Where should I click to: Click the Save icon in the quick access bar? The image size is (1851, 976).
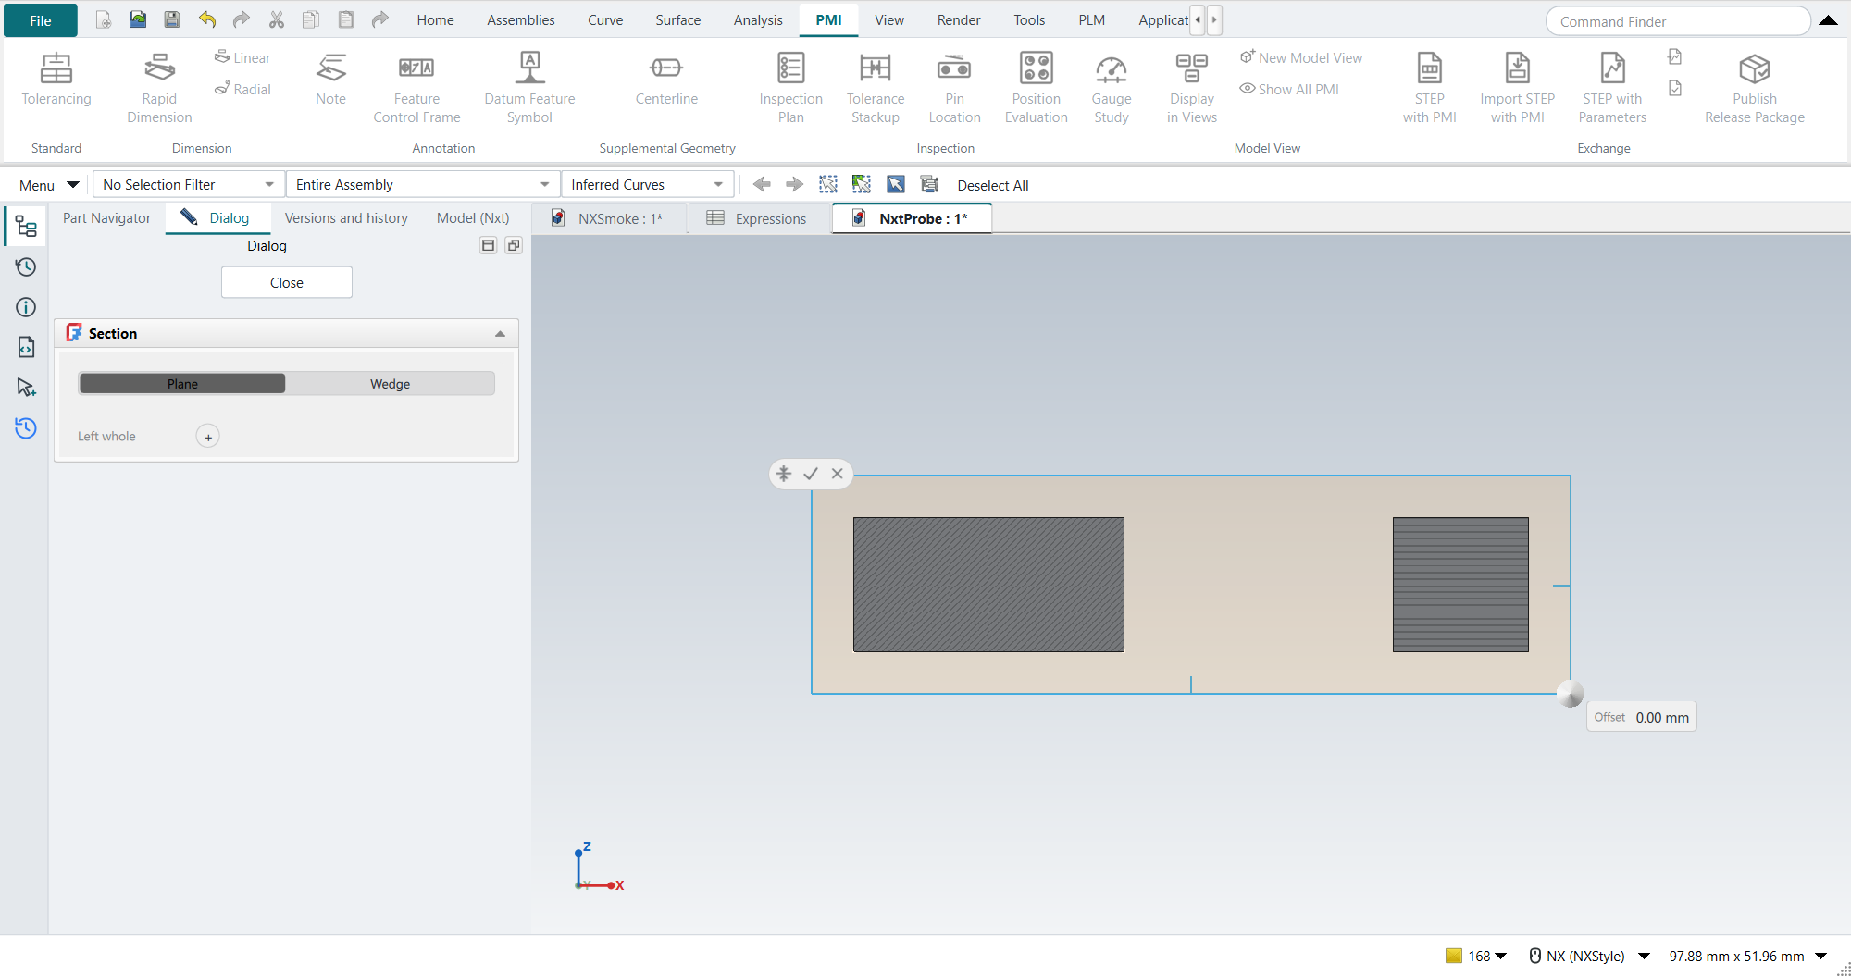pos(172,19)
